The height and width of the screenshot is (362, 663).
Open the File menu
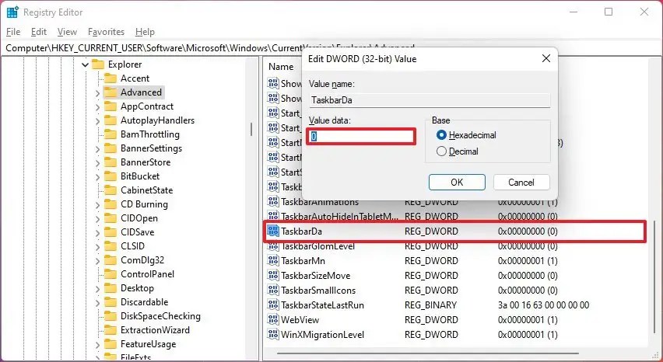[13, 32]
